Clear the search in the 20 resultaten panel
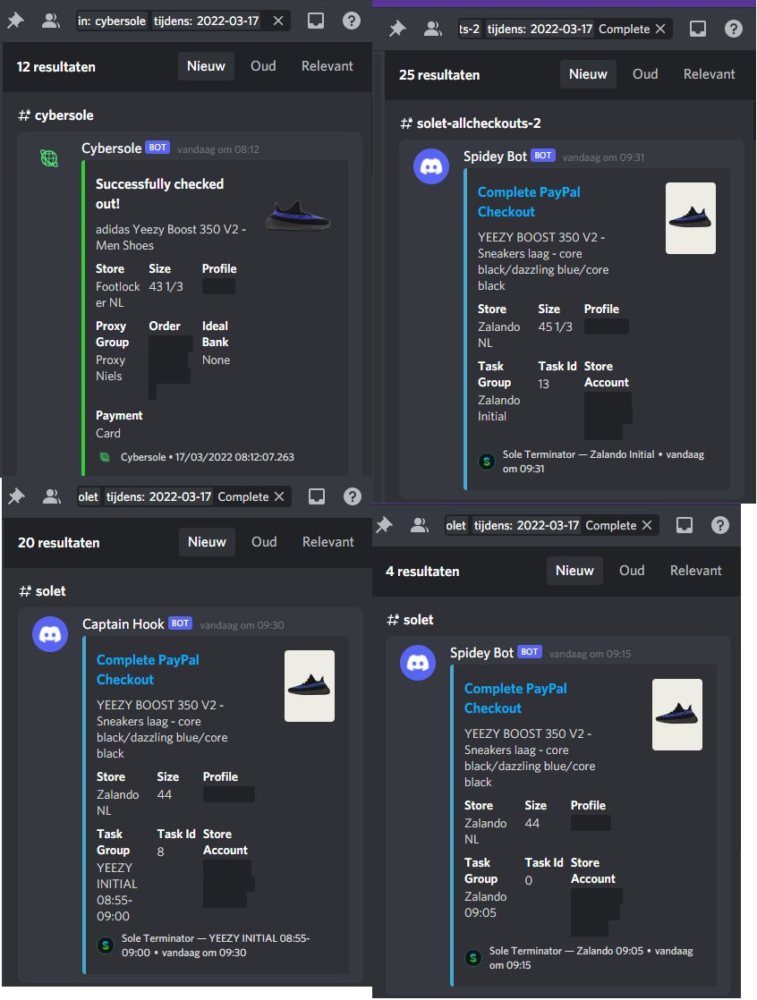 [278, 496]
